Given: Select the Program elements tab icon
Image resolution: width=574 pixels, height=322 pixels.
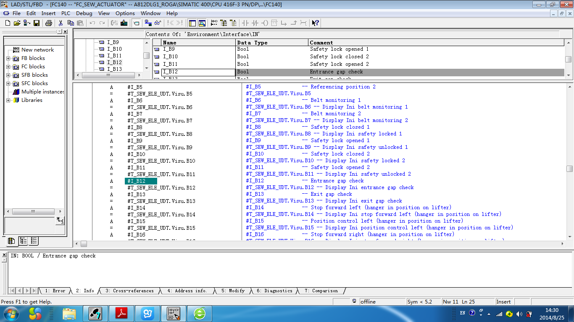Looking at the screenshot, I should [x=11, y=241].
